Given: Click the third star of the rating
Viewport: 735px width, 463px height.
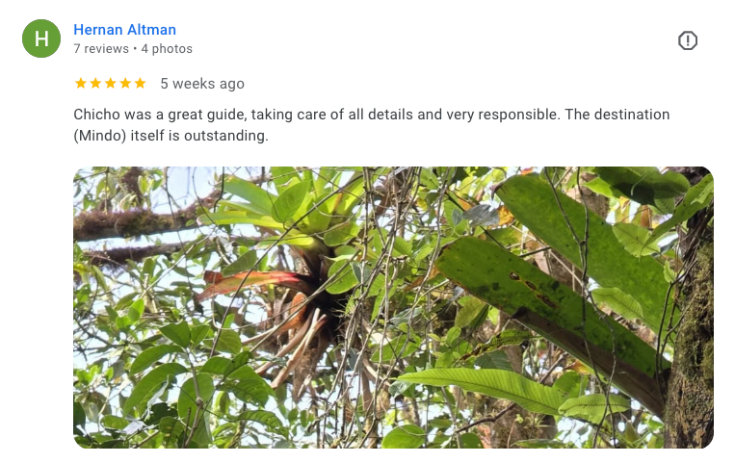Looking at the screenshot, I should coord(110,84).
